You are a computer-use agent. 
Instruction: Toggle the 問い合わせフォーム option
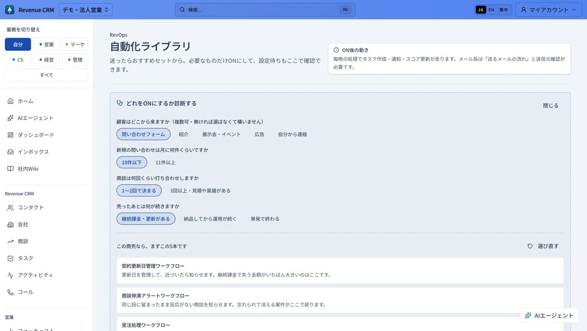pos(144,134)
